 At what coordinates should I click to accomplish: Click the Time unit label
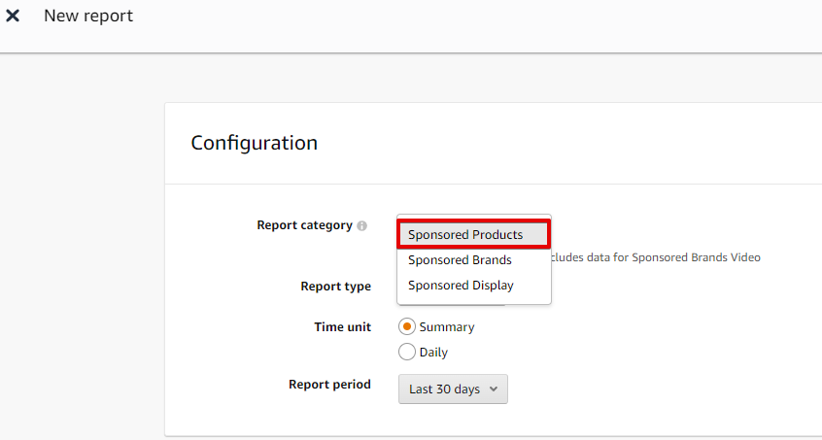click(342, 327)
